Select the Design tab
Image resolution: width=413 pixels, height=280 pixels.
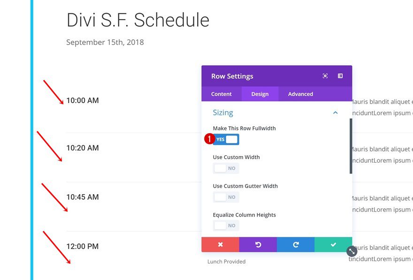click(260, 94)
